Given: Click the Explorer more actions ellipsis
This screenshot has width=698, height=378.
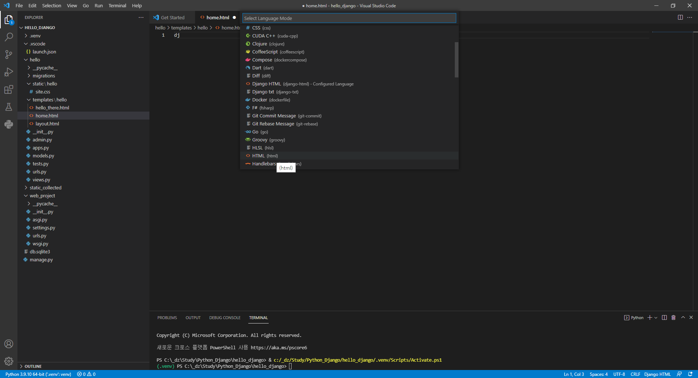Looking at the screenshot, I should click(x=141, y=17).
